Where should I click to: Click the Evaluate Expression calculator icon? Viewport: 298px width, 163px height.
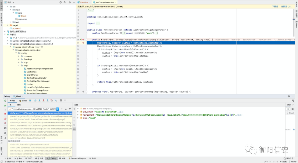point(61,100)
